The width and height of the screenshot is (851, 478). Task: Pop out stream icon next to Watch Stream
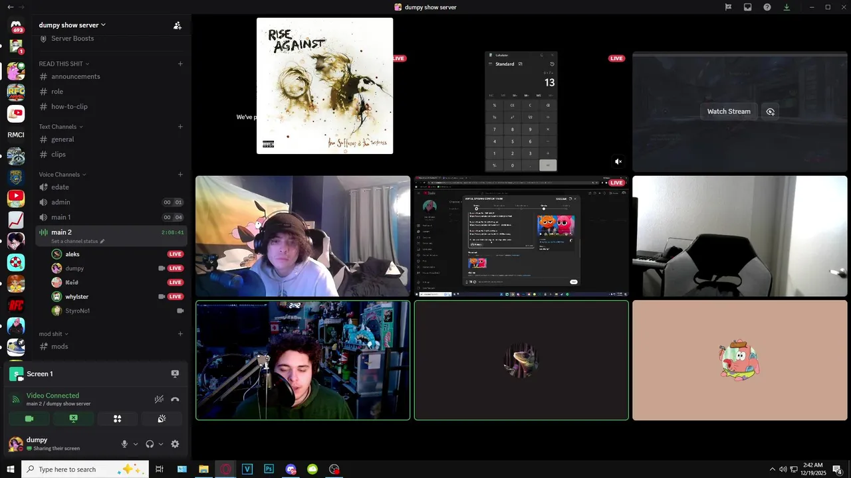click(770, 112)
